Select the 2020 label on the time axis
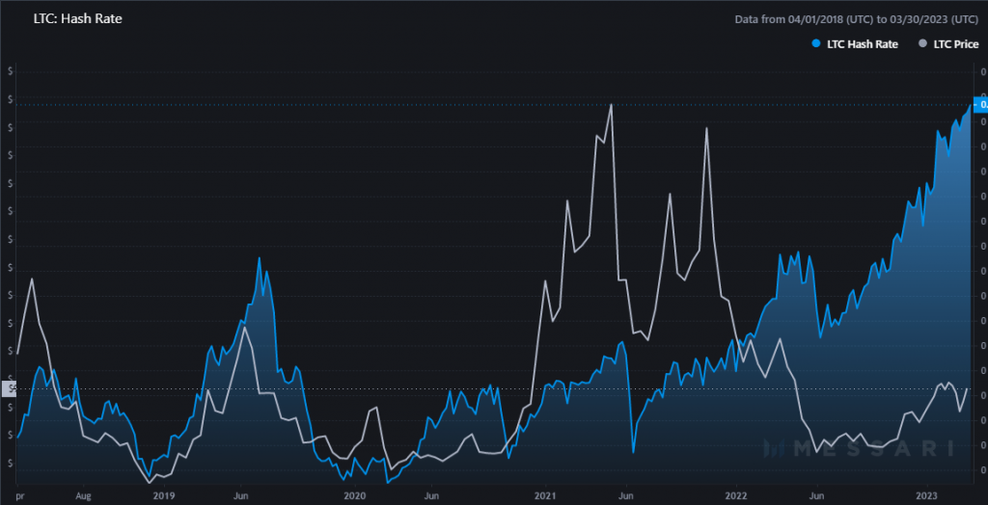 click(354, 496)
